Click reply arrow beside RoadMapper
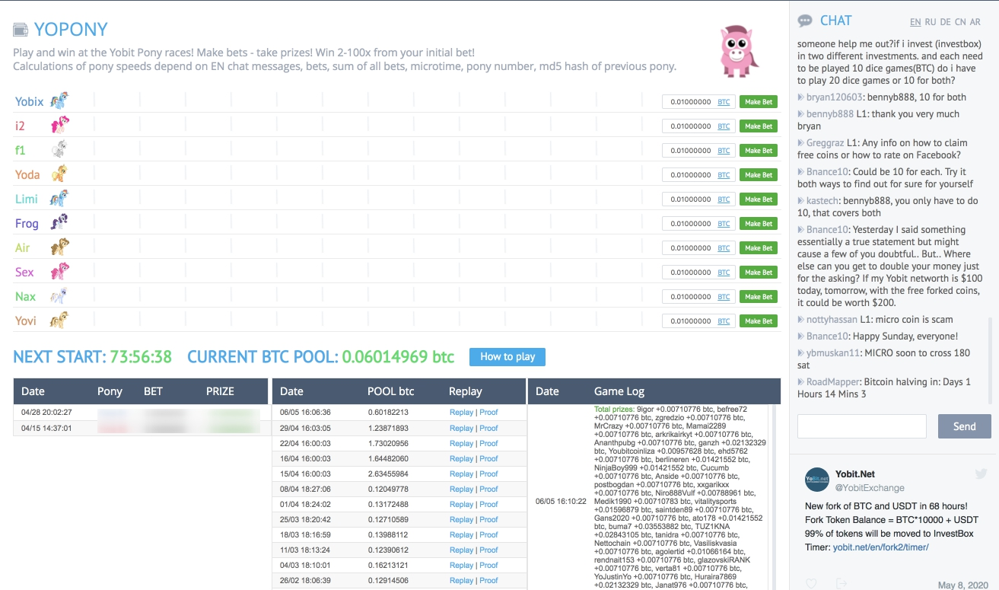This screenshot has width=999, height=590. coord(800,382)
